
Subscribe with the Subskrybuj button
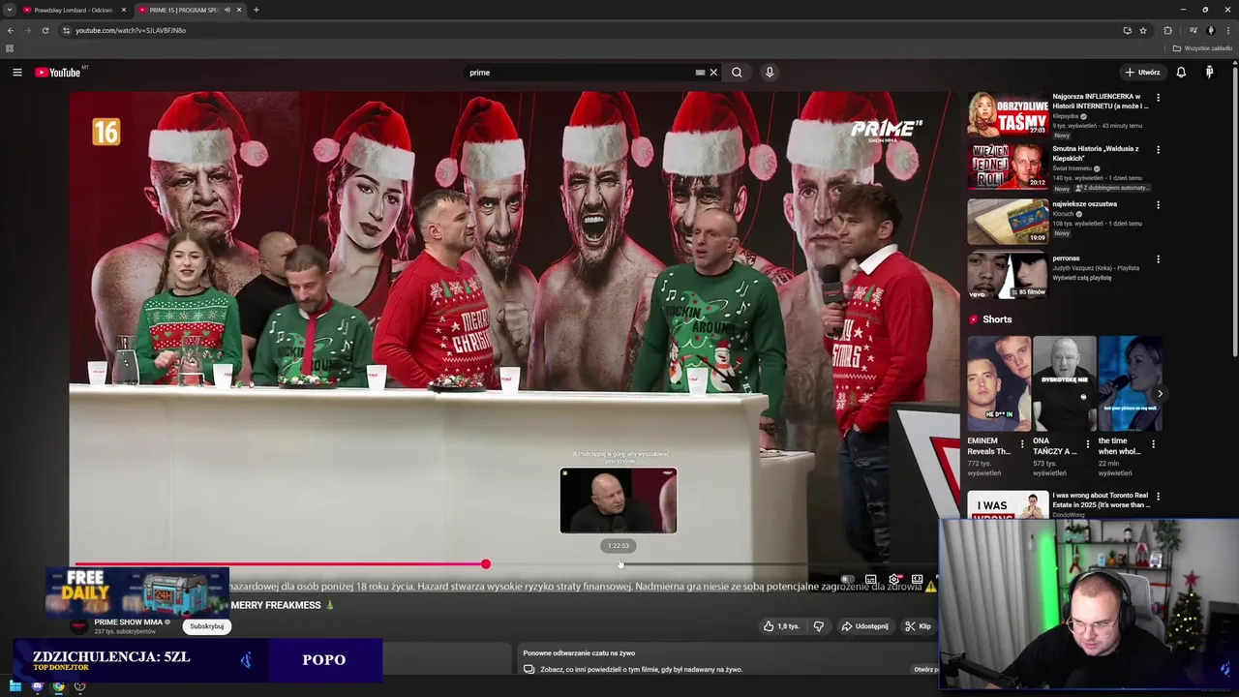click(x=207, y=626)
